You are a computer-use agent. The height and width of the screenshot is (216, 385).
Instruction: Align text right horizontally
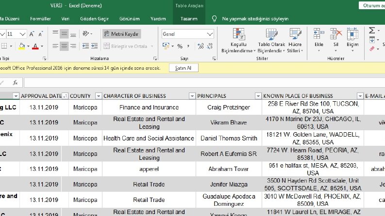coord(73,46)
